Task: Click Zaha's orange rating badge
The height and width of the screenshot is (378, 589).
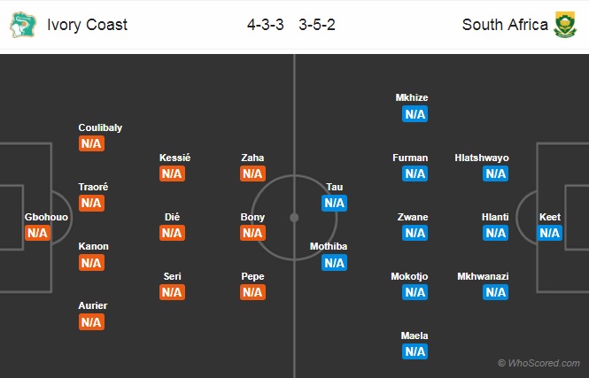Action: pos(252,174)
